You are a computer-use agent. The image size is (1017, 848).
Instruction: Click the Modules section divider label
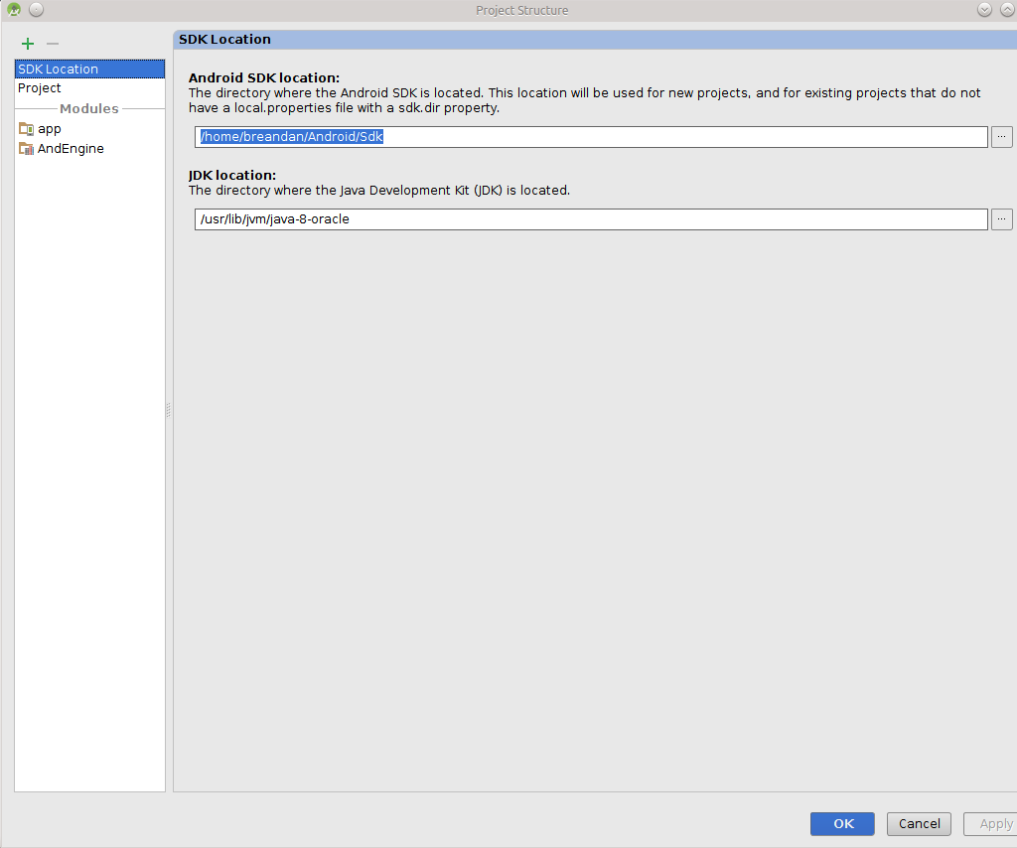pos(90,108)
